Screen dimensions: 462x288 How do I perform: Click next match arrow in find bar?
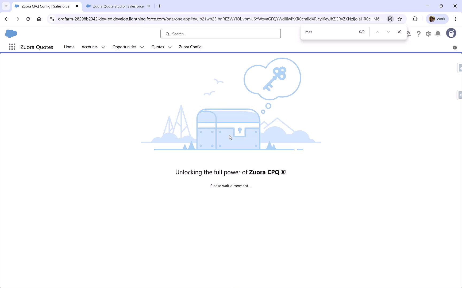(x=388, y=32)
